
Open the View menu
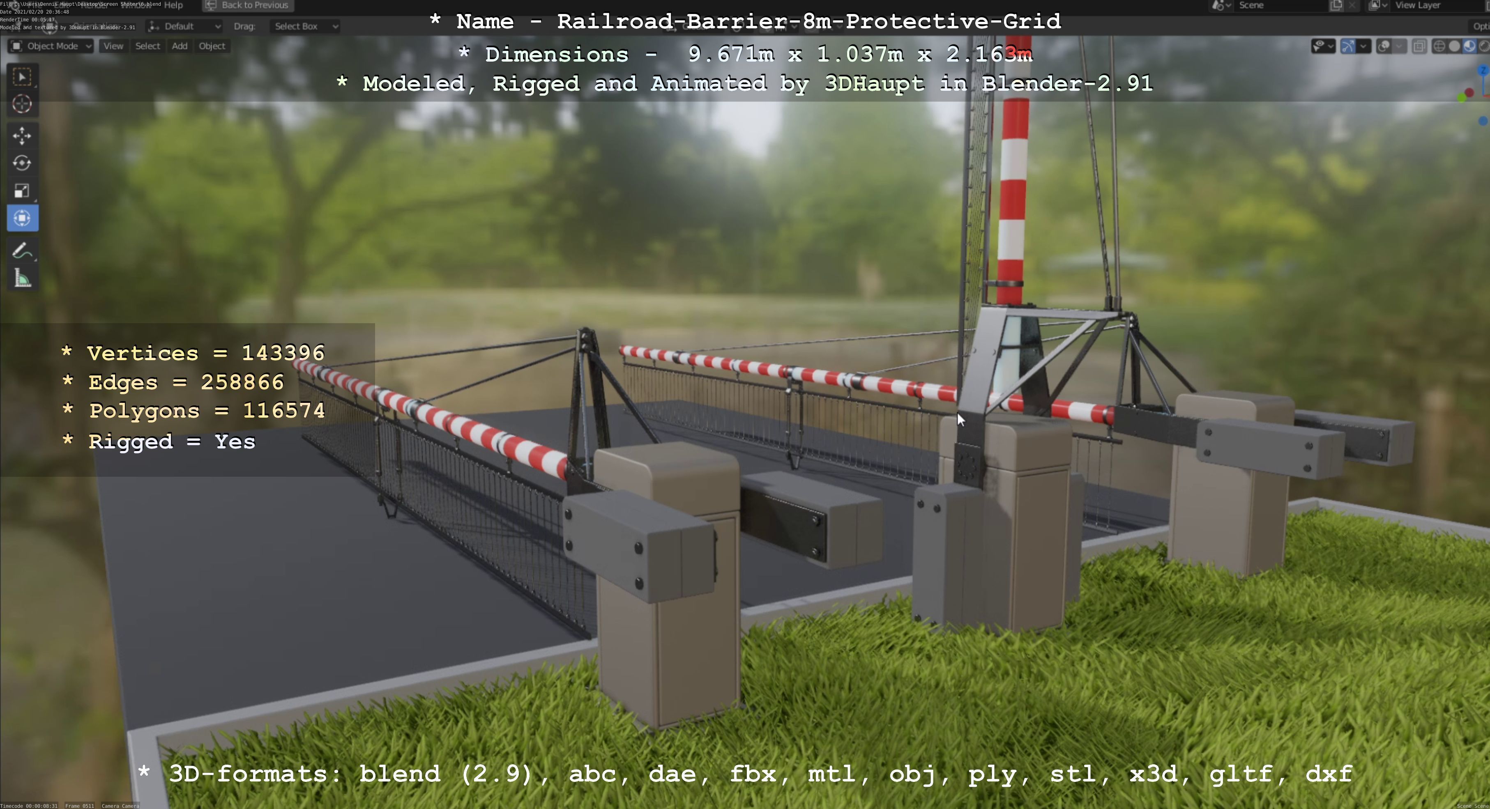click(113, 46)
